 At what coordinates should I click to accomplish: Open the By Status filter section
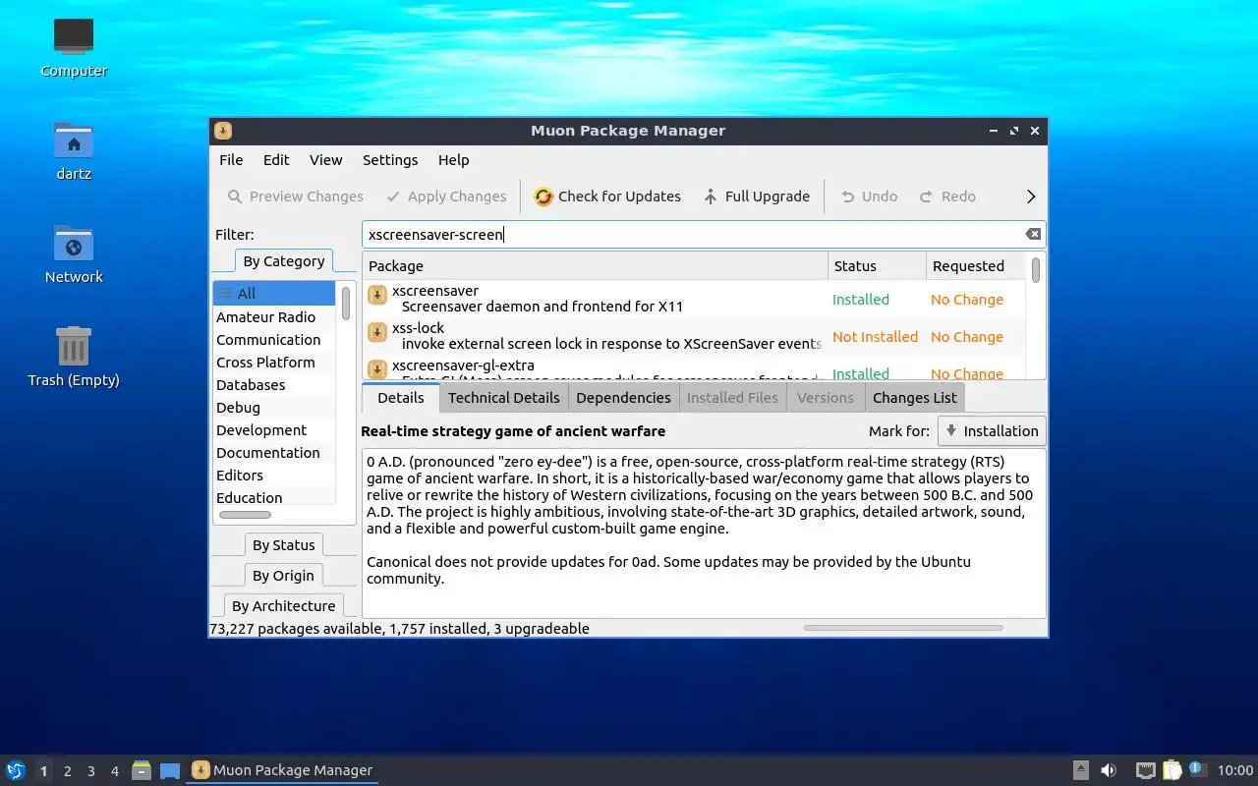(283, 545)
